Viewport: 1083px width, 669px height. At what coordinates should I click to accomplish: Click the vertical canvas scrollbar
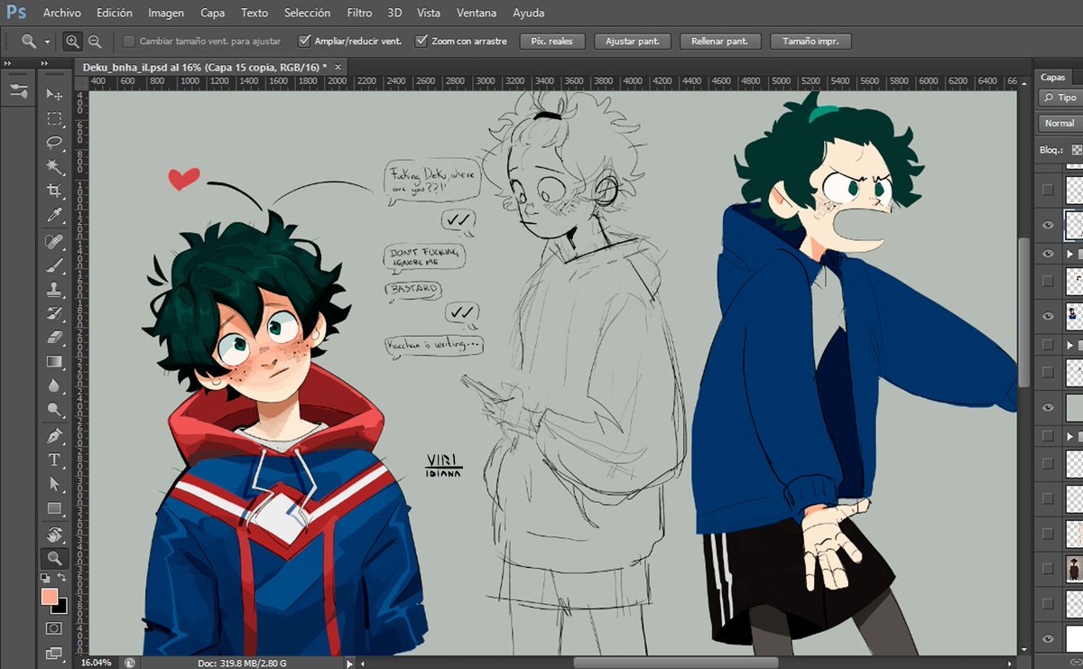point(1023,311)
